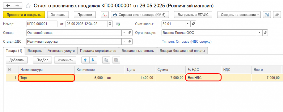Open Бизнес-Логика ООО item form
Screen dimensions: 283x112
265,33
